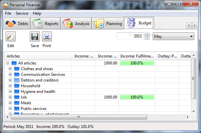The width and height of the screenshot is (201, 133).
Task: Click the Print printer icon
Action: click(47, 36)
